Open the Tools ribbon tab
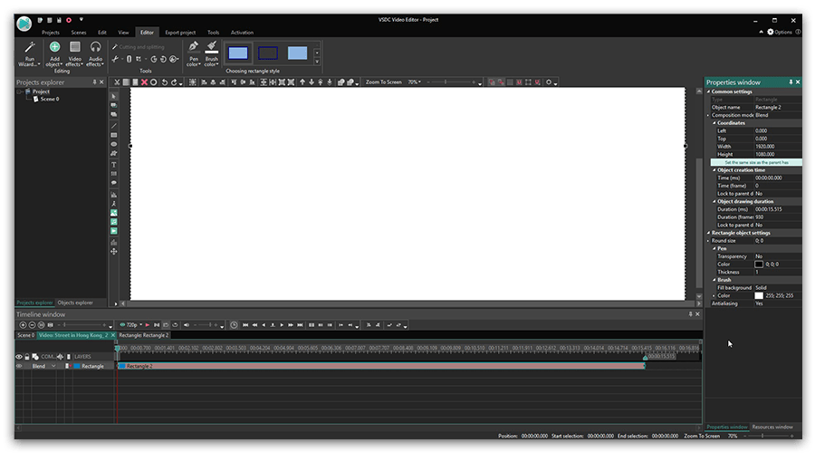The height and width of the screenshot is (462, 815). coord(213,33)
